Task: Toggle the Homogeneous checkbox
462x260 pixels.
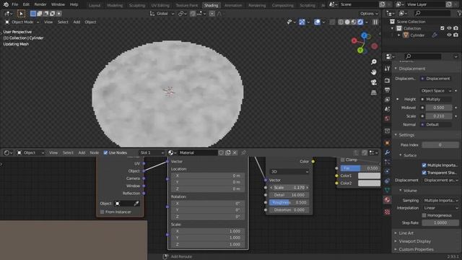Action: click(424, 215)
